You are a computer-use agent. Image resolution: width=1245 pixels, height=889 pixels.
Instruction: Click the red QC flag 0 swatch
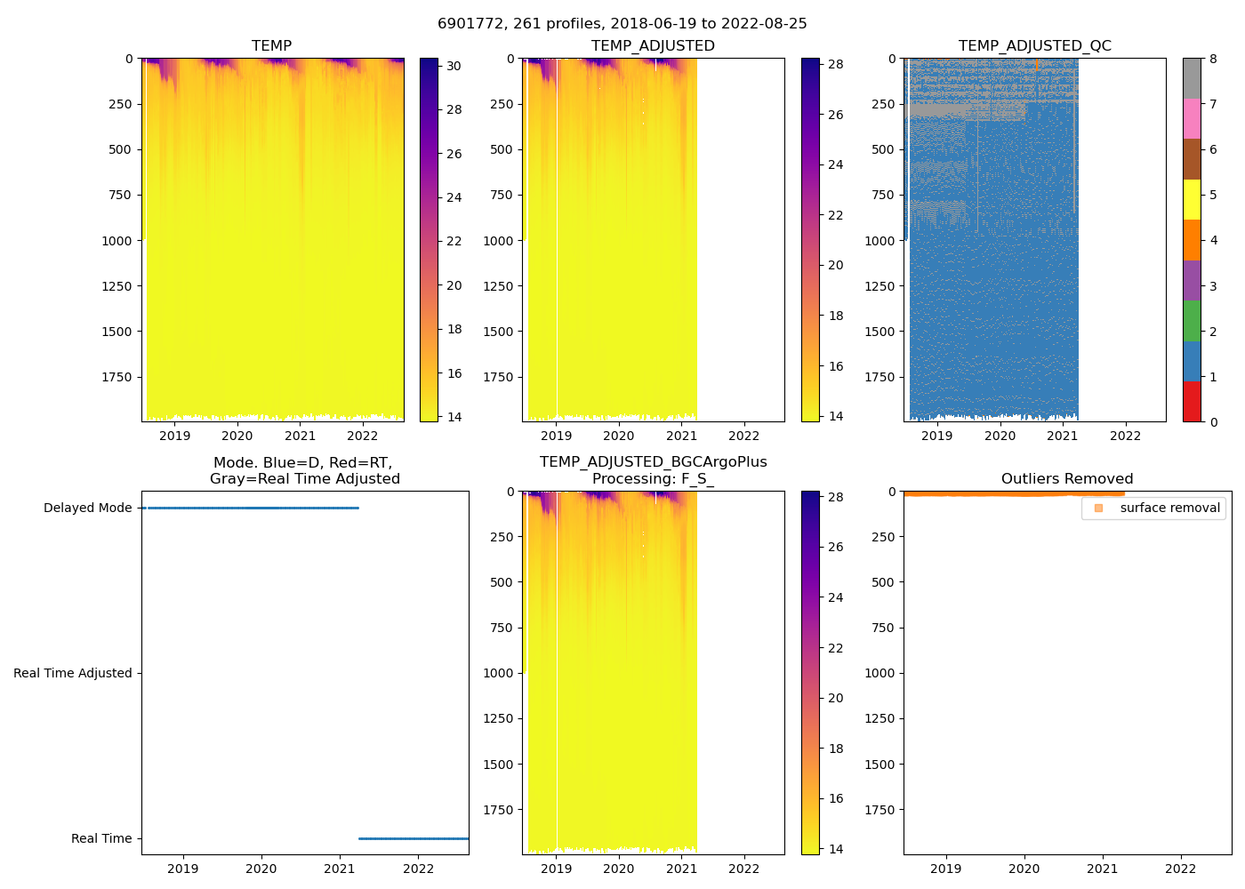pyautogui.click(x=1192, y=402)
